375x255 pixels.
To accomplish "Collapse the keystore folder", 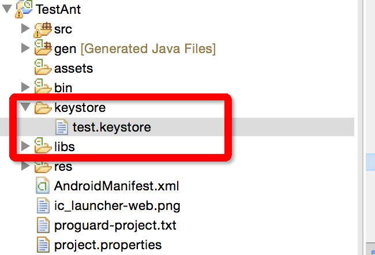I will pyautogui.click(x=25, y=108).
